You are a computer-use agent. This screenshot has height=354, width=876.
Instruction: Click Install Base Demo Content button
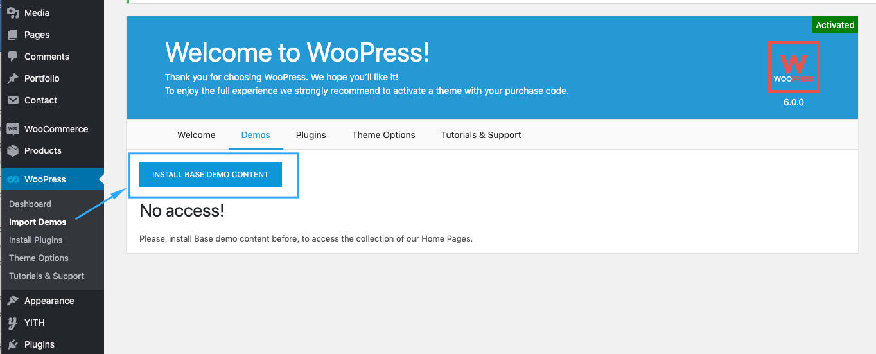tap(211, 174)
